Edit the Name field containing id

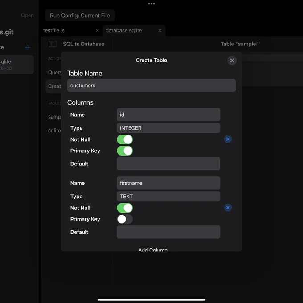click(168, 115)
